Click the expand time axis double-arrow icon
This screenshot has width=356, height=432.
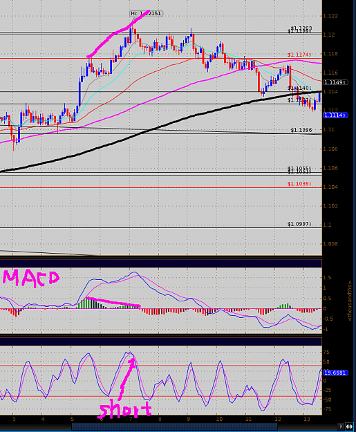tap(349, 426)
